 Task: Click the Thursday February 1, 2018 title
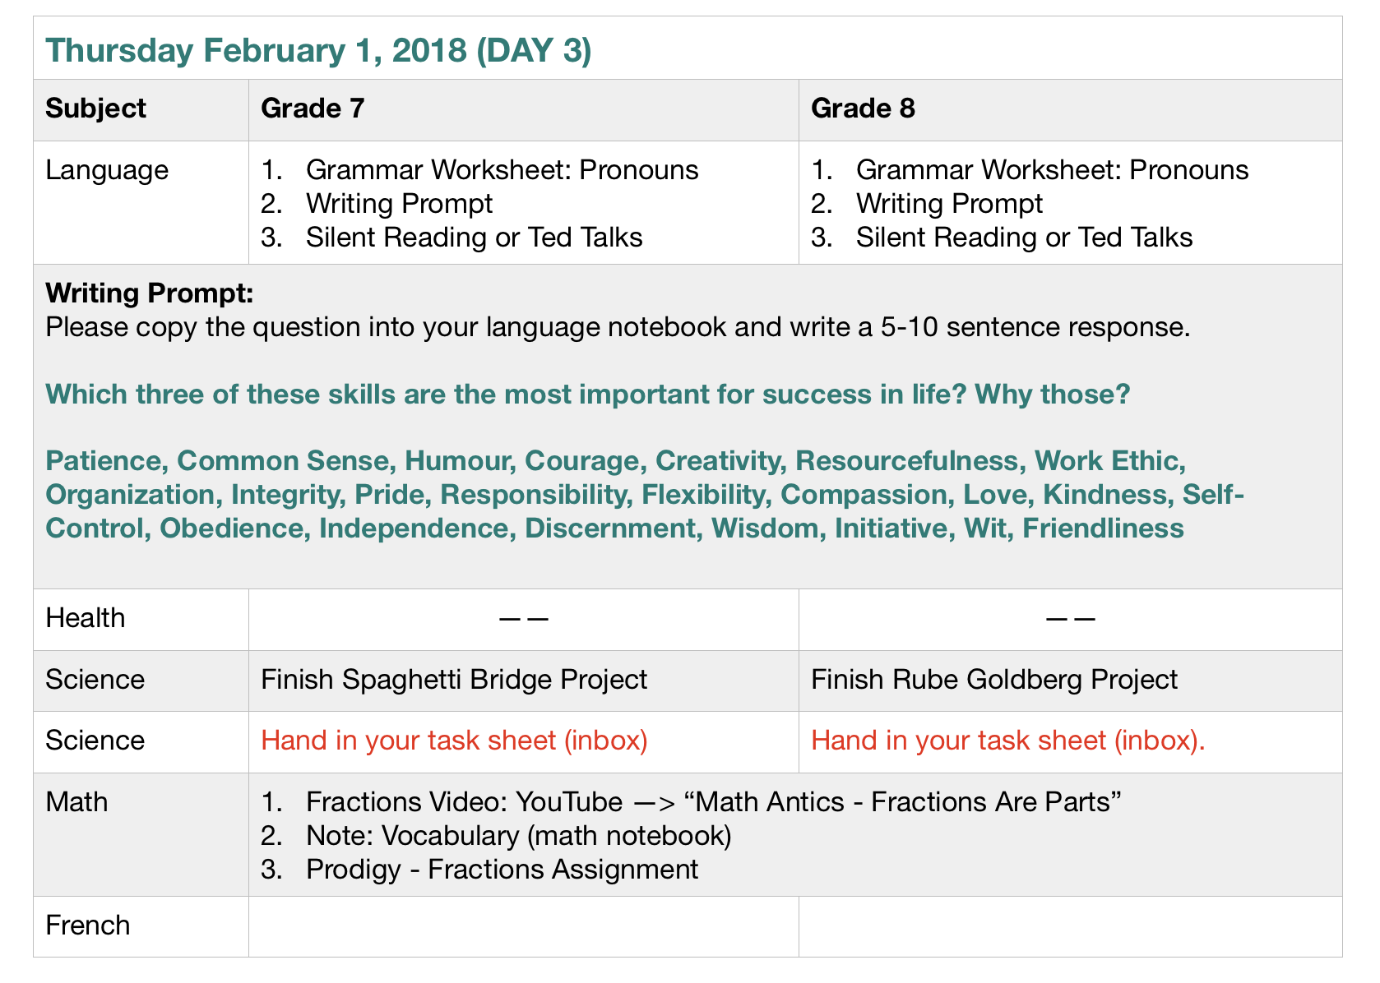(317, 50)
